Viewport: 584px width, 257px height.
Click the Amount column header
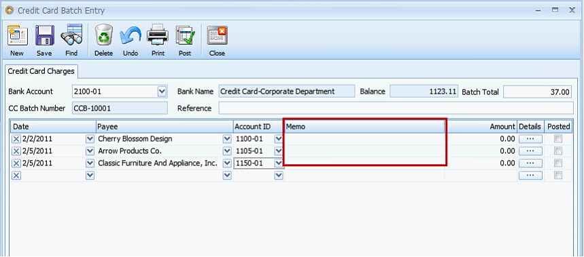481,127
